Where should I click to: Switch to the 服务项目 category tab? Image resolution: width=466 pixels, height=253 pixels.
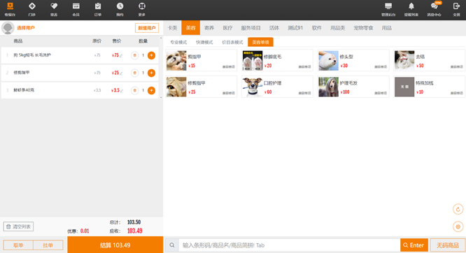pyautogui.click(x=250, y=28)
